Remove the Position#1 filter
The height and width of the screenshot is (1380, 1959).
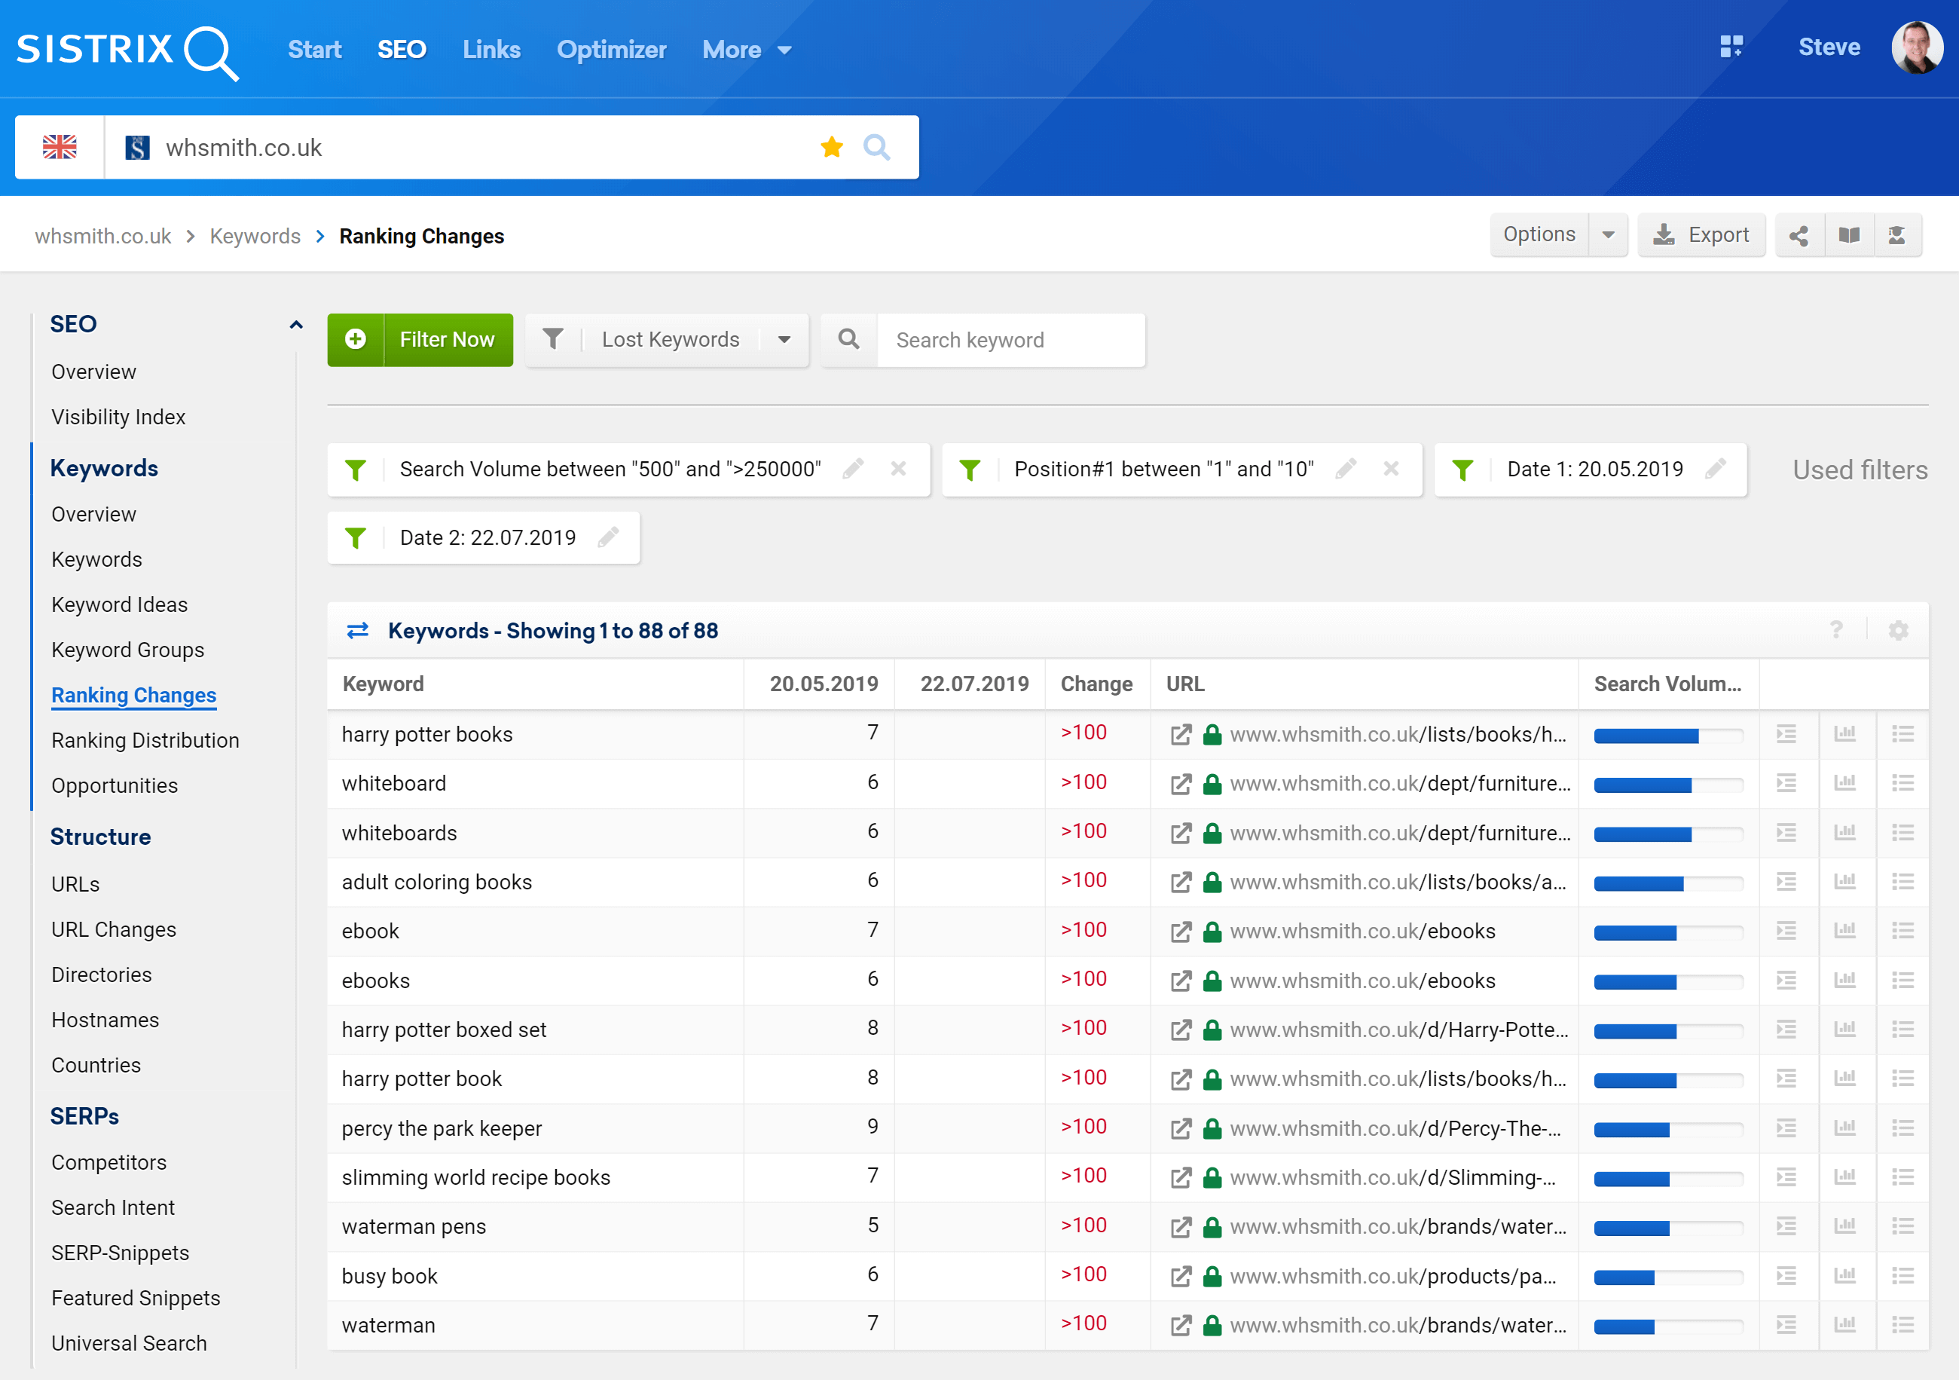tap(1391, 469)
